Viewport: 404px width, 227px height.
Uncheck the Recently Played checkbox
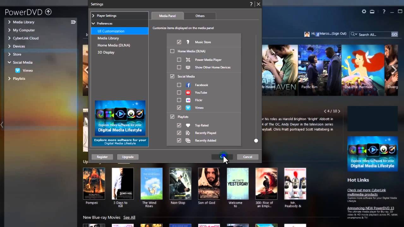pyautogui.click(x=179, y=133)
